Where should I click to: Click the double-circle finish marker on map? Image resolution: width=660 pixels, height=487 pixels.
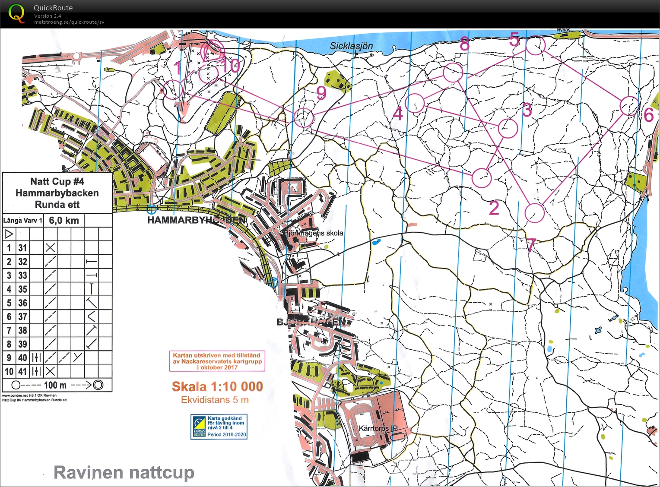pyautogui.click(x=213, y=51)
